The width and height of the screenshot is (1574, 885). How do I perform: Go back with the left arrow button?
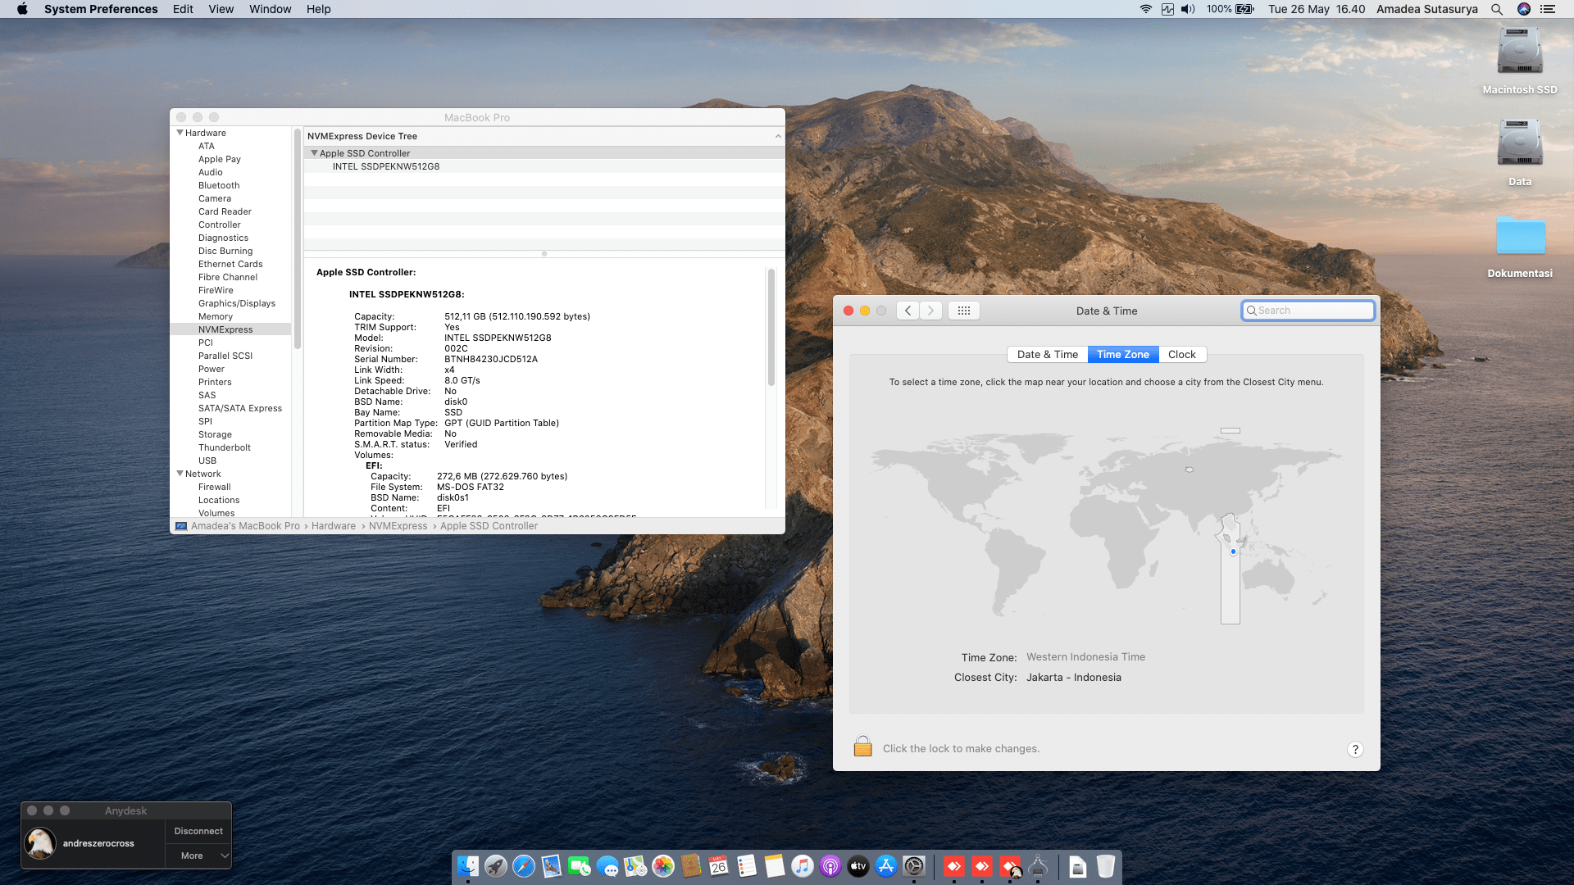pos(908,311)
